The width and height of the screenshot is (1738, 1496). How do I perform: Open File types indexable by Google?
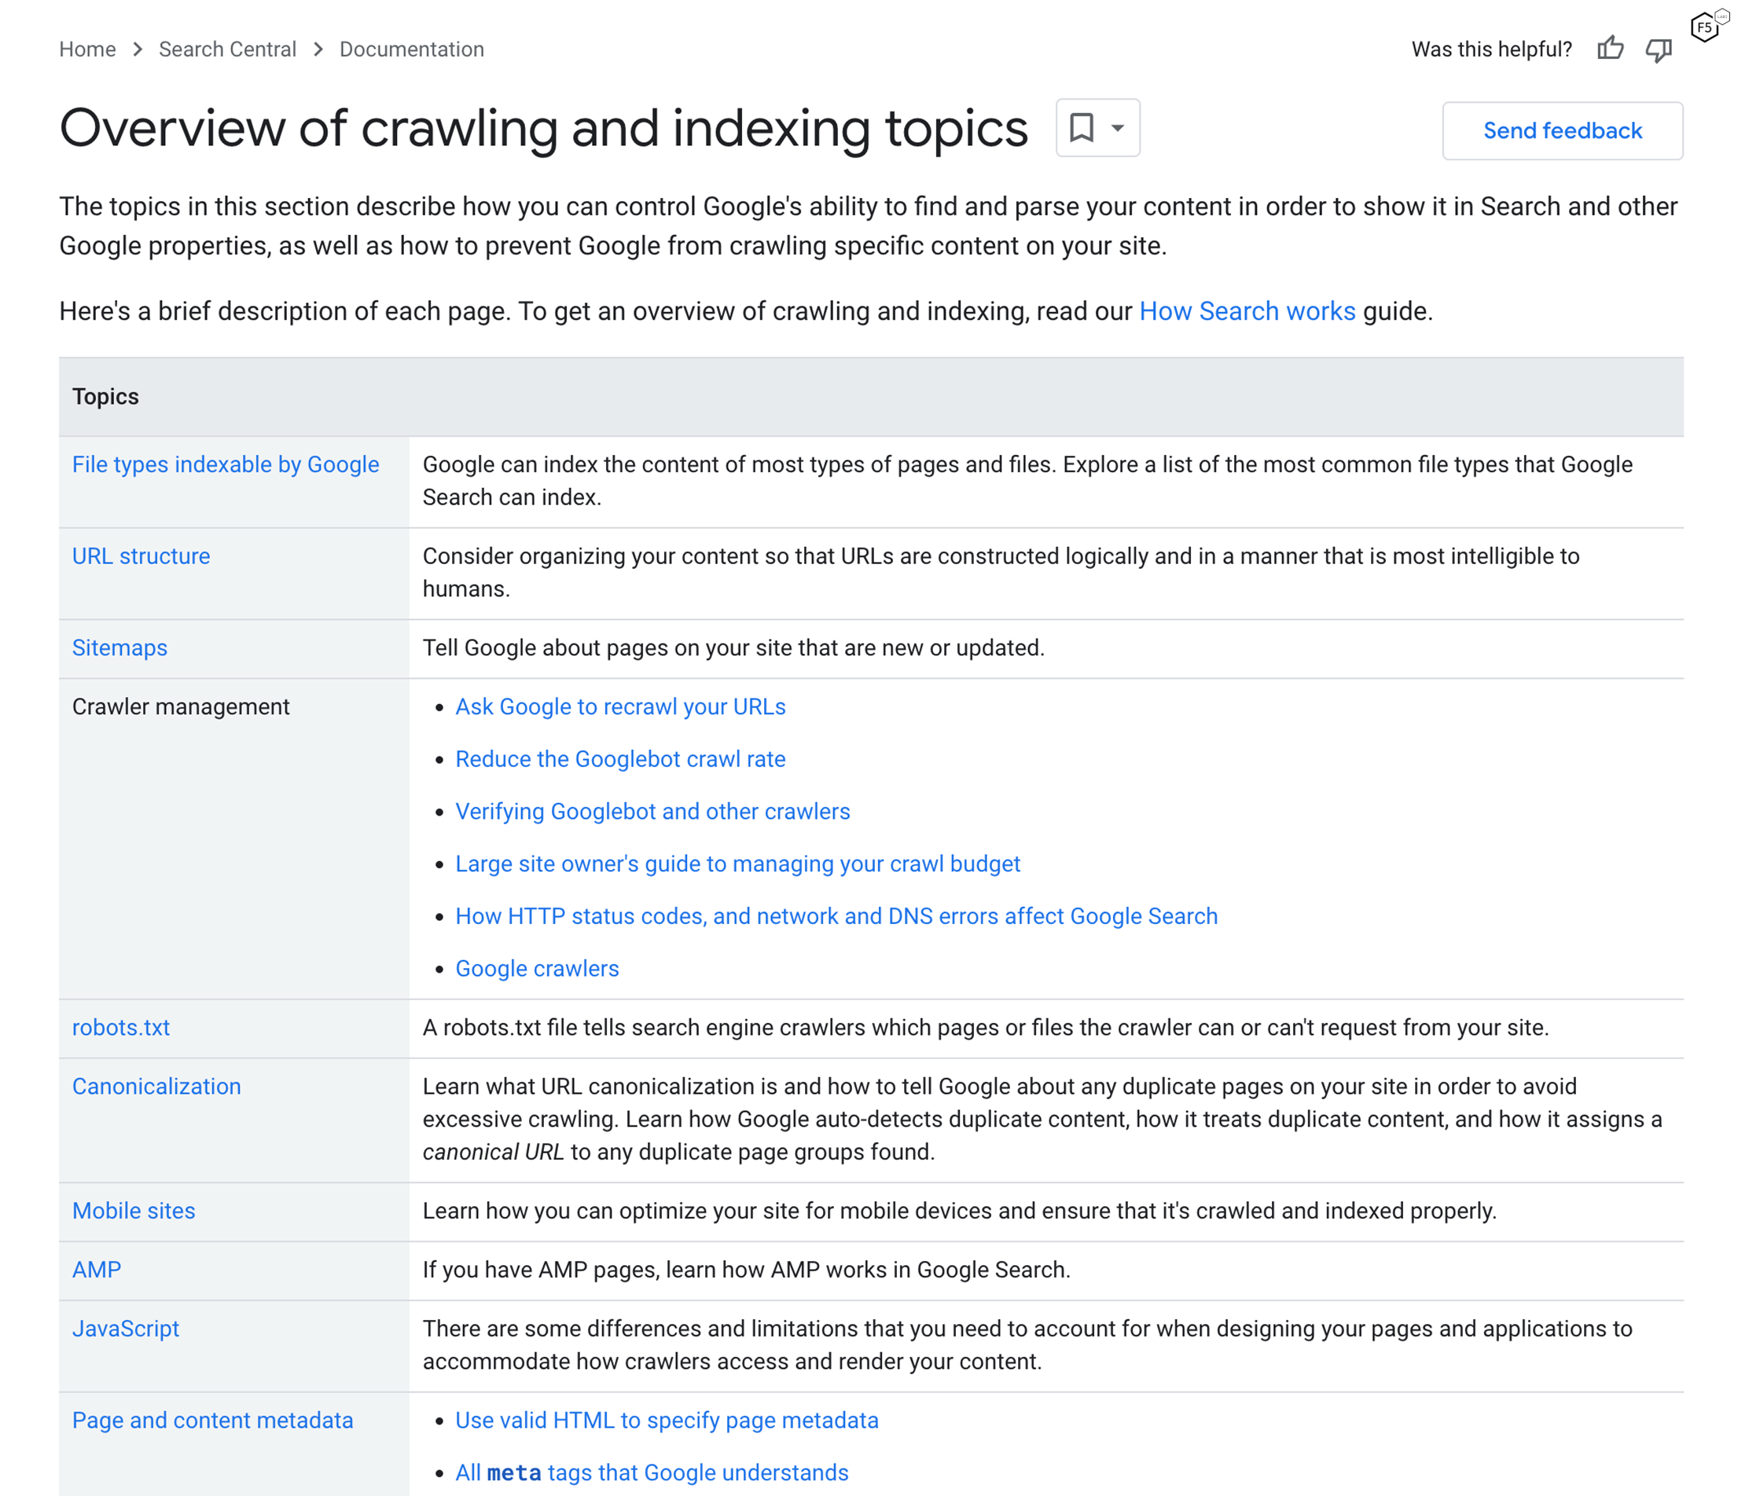click(x=226, y=464)
